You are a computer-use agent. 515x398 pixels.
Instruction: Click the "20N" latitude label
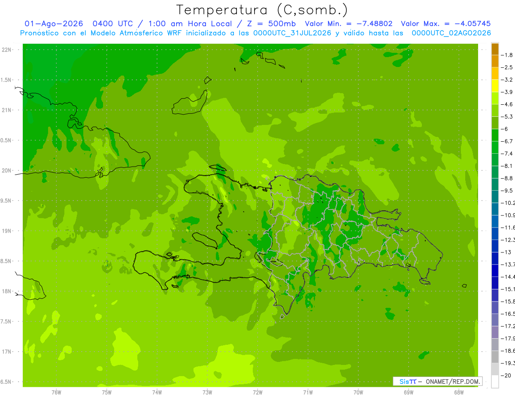(7, 170)
